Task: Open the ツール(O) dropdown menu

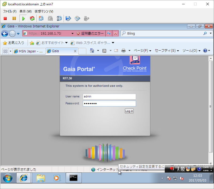Action: point(192,51)
